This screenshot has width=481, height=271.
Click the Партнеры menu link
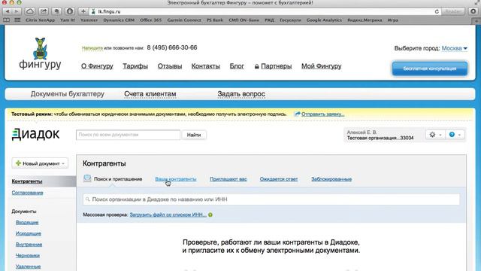click(276, 66)
